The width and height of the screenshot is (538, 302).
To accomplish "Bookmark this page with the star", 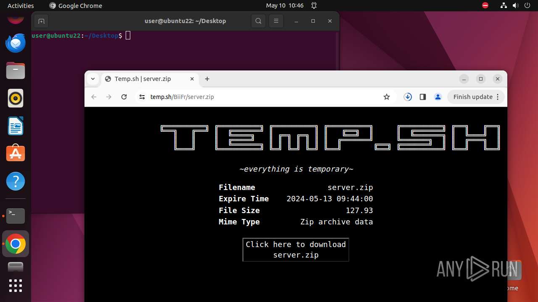I will pos(387,97).
